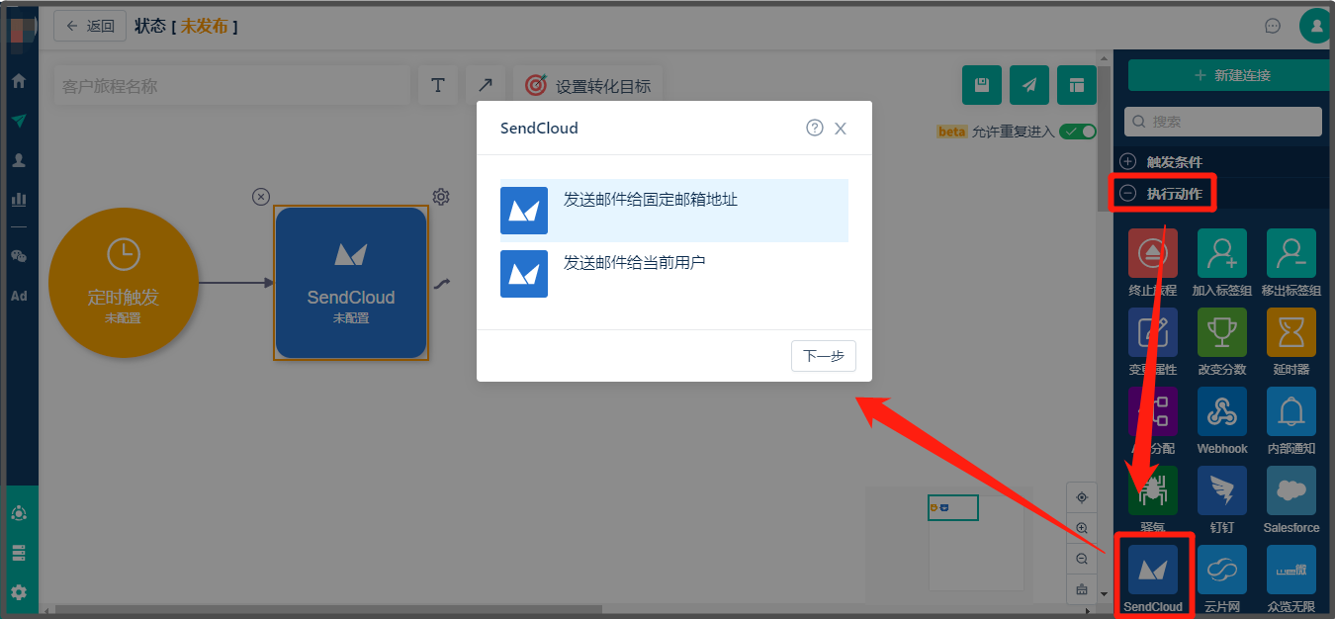Viewport: 1335px width, 619px height.
Task: Click the save floppy disk button
Action: tap(982, 85)
